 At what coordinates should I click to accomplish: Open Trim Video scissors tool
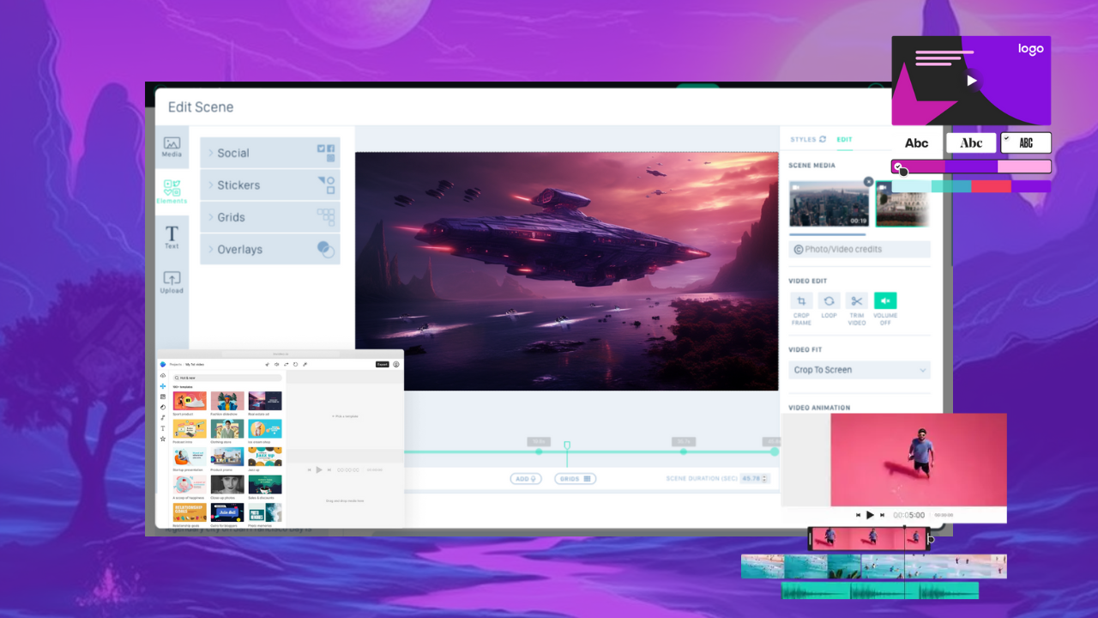tap(857, 301)
